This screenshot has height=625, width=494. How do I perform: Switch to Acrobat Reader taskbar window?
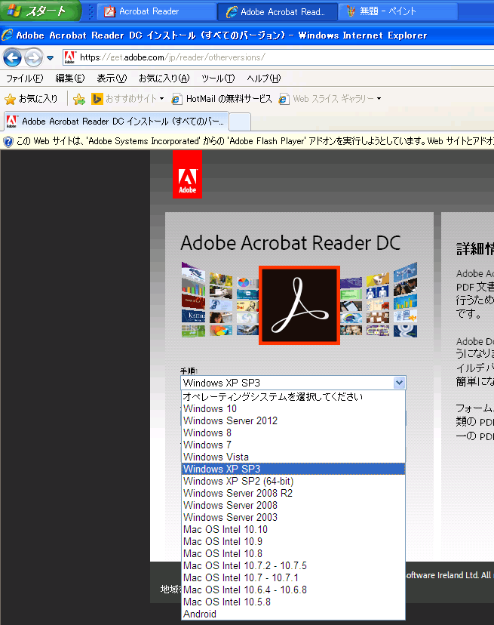pos(157,11)
